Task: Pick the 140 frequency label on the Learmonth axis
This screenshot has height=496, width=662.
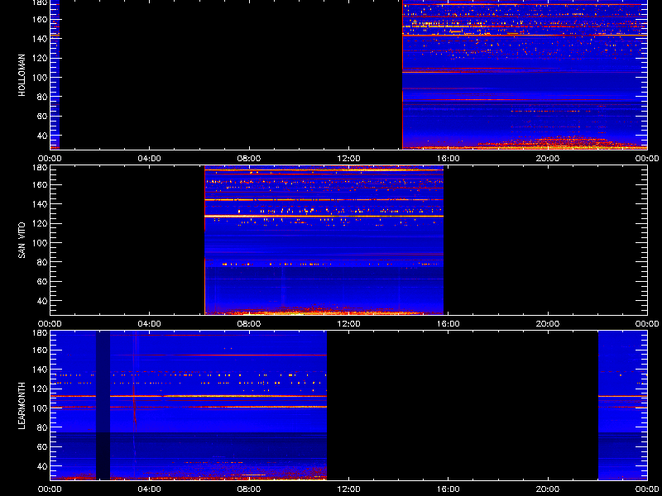Action: pyautogui.click(x=41, y=370)
